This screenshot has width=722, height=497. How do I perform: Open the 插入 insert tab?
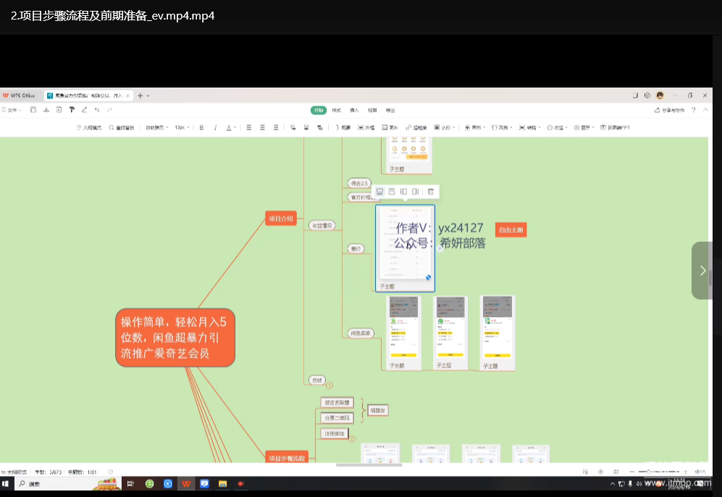tap(354, 110)
